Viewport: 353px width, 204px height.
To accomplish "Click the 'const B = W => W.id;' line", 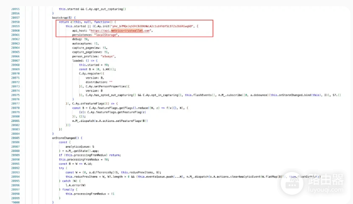I will [x=75, y=164].
